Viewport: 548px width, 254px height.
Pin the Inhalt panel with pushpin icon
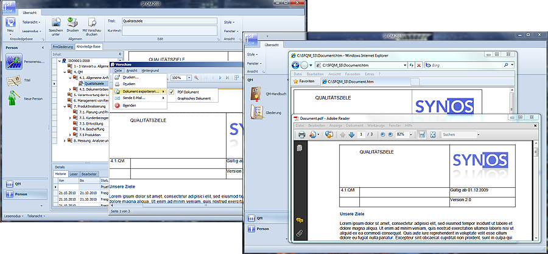click(x=120, y=54)
